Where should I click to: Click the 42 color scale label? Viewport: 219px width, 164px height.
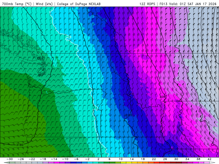(x=209, y=159)
